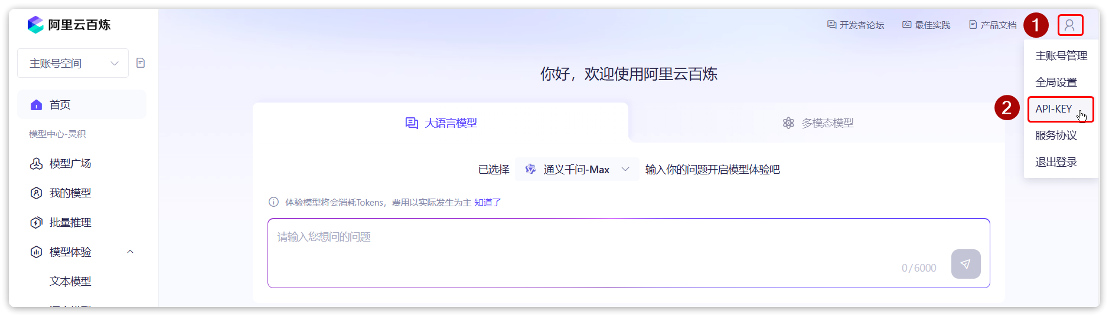The image size is (1109, 317).
Task: Click the home icon next to 首页
Action: pyautogui.click(x=36, y=105)
